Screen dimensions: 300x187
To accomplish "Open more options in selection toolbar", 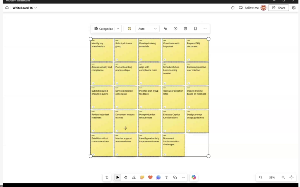I will (x=205, y=29).
